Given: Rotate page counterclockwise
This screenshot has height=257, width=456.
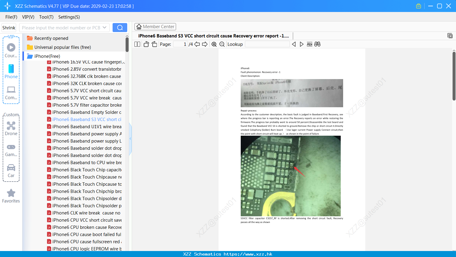Looking at the screenshot, I should [146, 44].
